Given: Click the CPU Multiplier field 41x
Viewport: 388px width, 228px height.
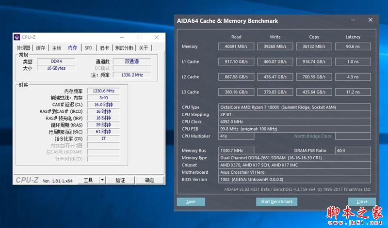Looking at the screenshot, I should point(236,136).
